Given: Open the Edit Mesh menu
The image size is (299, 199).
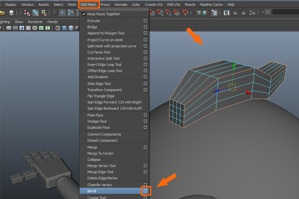Looking at the screenshot, I should click(88, 4).
